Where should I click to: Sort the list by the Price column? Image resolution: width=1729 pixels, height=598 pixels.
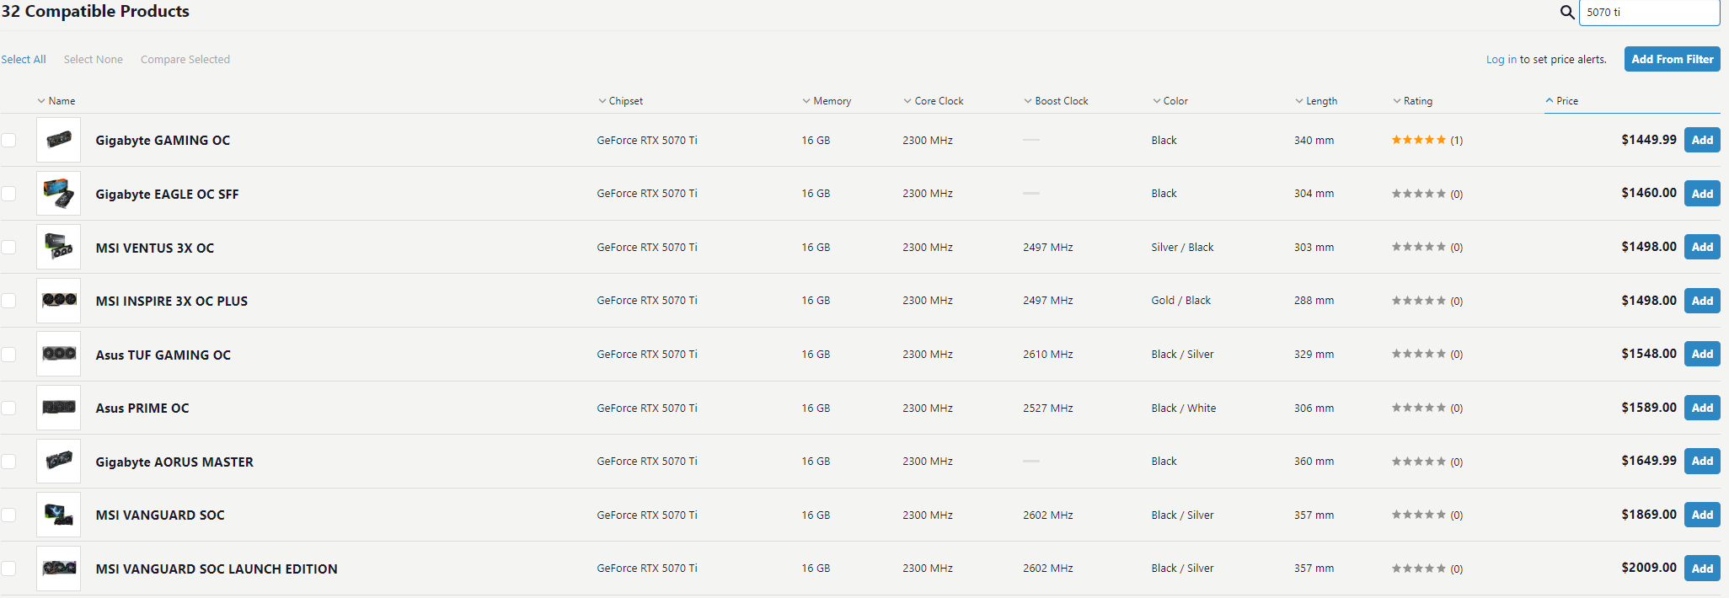tap(1566, 101)
